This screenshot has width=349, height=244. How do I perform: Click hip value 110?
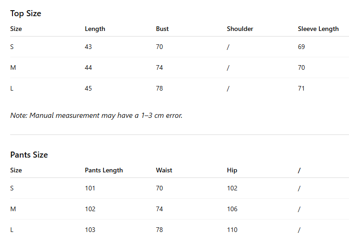pos(232,230)
